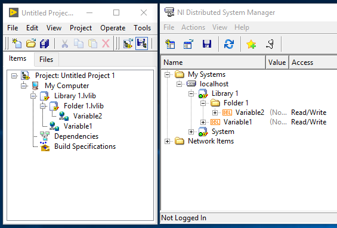Click the Variable2 network variable icon in project
The height and width of the screenshot is (228, 337).
(64, 116)
